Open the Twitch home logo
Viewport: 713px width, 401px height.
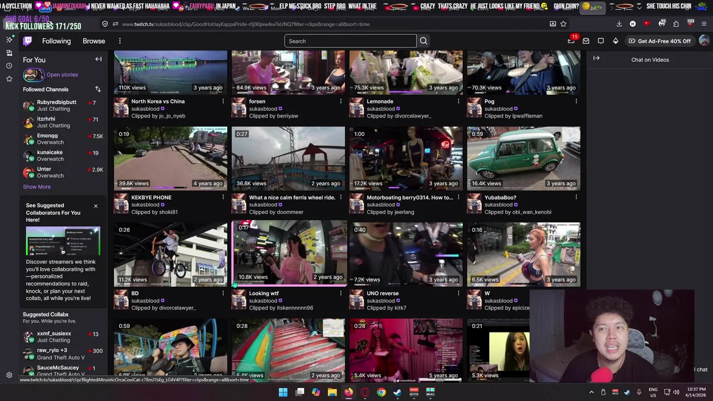[27, 41]
